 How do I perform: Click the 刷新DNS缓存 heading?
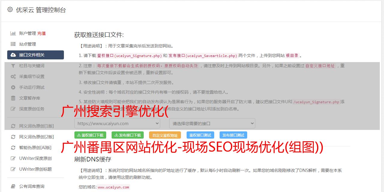93,159
